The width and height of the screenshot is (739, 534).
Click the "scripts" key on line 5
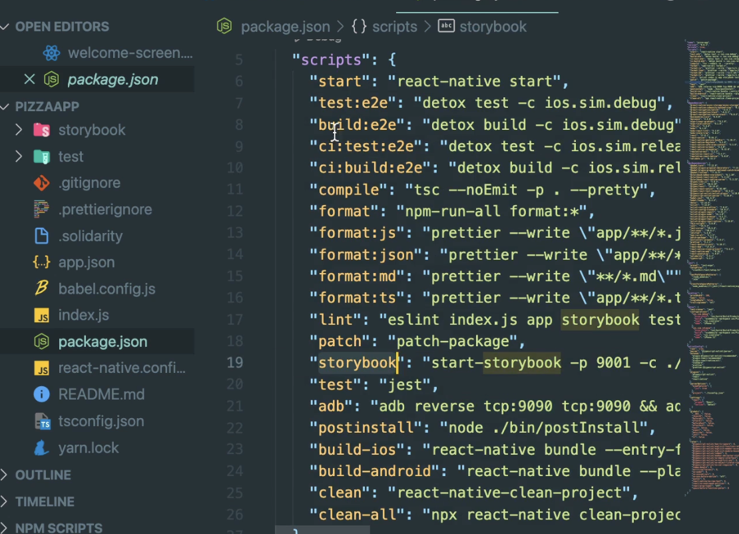(x=331, y=60)
